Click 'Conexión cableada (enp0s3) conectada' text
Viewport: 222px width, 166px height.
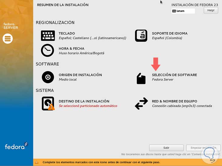click(182, 106)
